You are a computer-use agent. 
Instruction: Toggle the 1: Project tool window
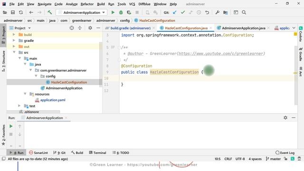pyautogui.click(x=3, y=35)
